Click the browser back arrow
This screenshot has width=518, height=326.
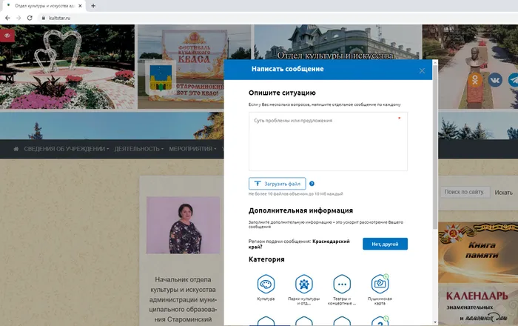[7, 18]
